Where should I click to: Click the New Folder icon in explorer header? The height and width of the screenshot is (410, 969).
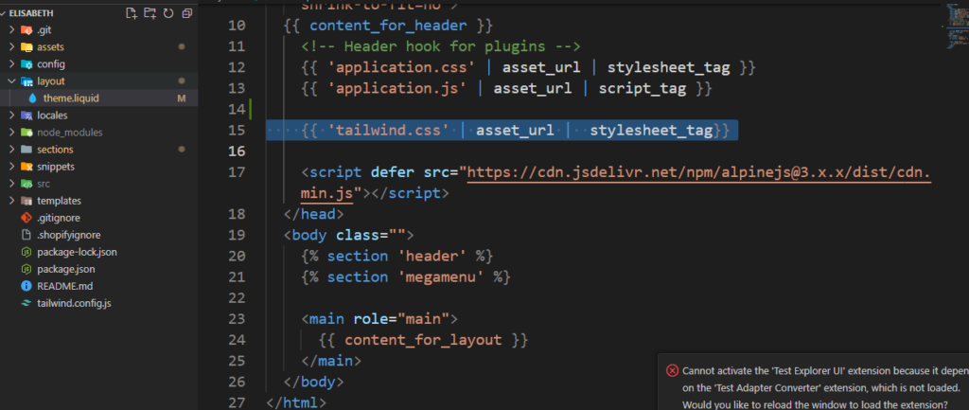pyautogui.click(x=150, y=13)
